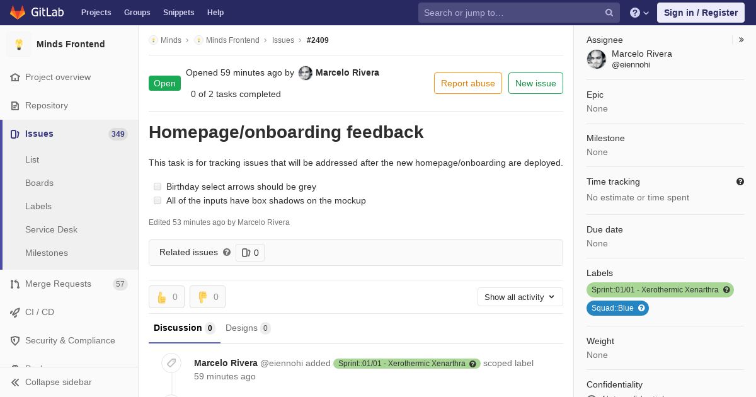The height and width of the screenshot is (397, 756).
Task: Click the Repository file icon
Action: (x=15, y=105)
